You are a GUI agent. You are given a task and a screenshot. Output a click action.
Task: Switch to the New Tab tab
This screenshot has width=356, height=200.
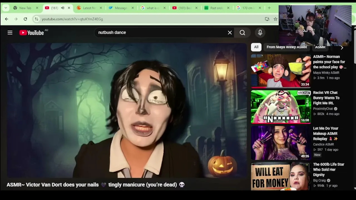point(25,8)
